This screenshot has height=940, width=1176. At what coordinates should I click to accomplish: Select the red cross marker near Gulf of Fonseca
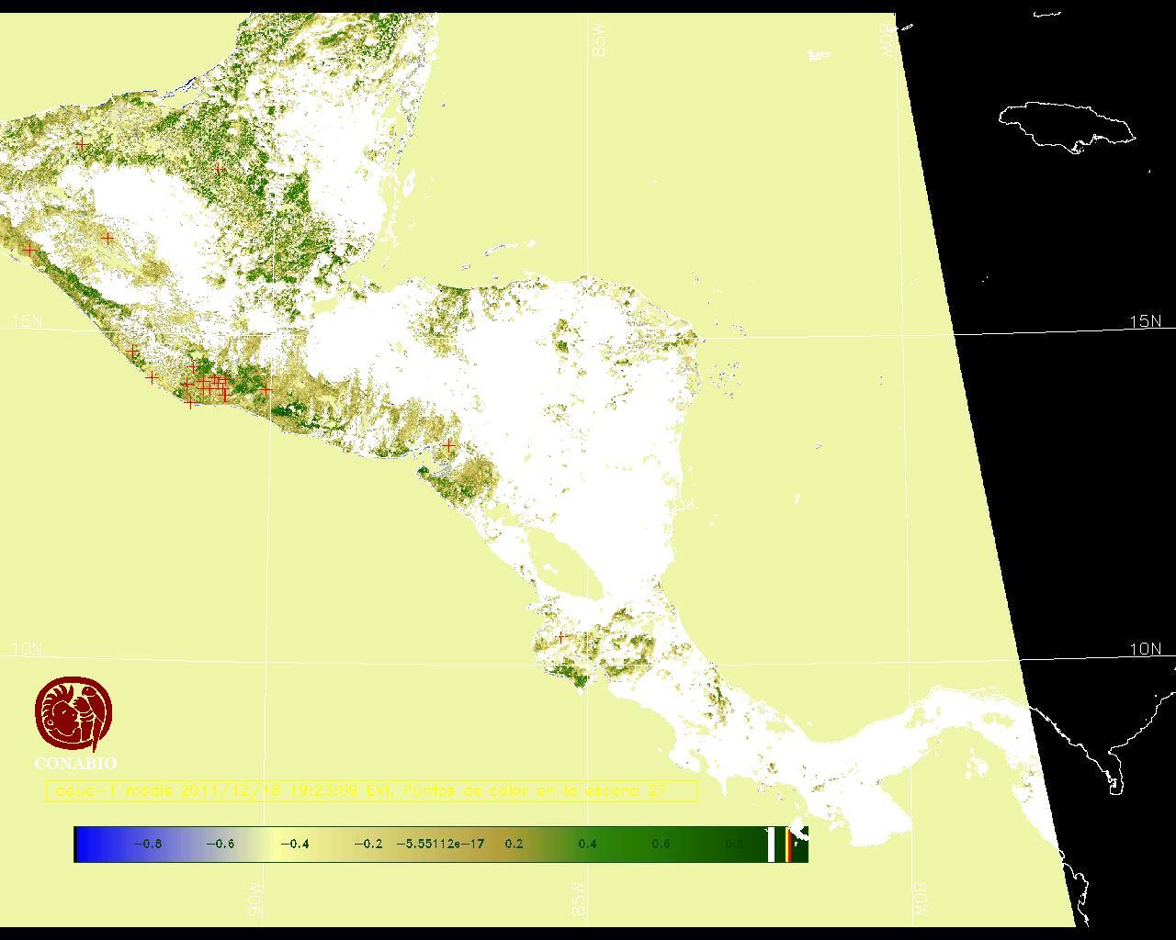click(x=449, y=445)
